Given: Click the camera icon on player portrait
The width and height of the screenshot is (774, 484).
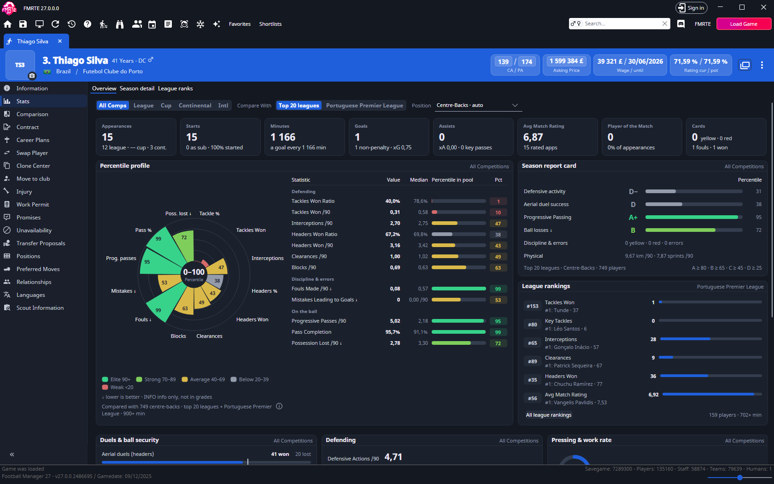Looking at the screenshot, I should click(x=32, y=76).
